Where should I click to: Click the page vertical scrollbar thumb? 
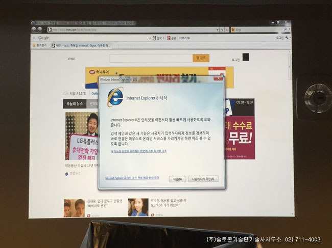290,67
